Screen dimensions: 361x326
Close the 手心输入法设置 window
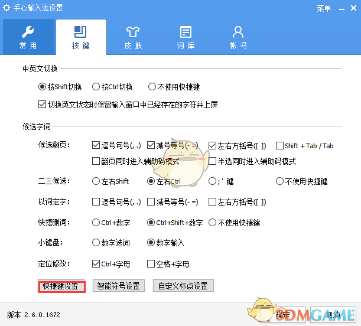354,8
